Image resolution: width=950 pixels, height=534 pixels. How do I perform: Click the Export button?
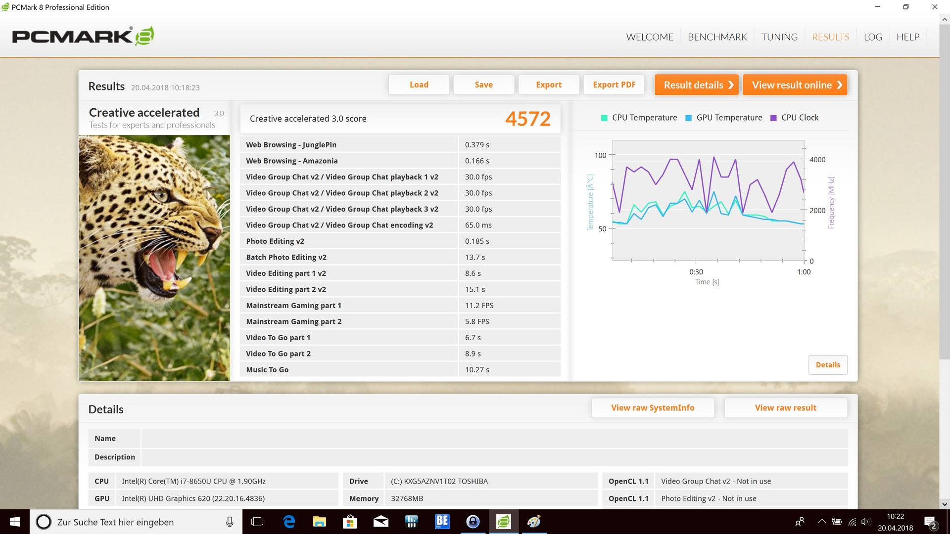pos(549,85)
